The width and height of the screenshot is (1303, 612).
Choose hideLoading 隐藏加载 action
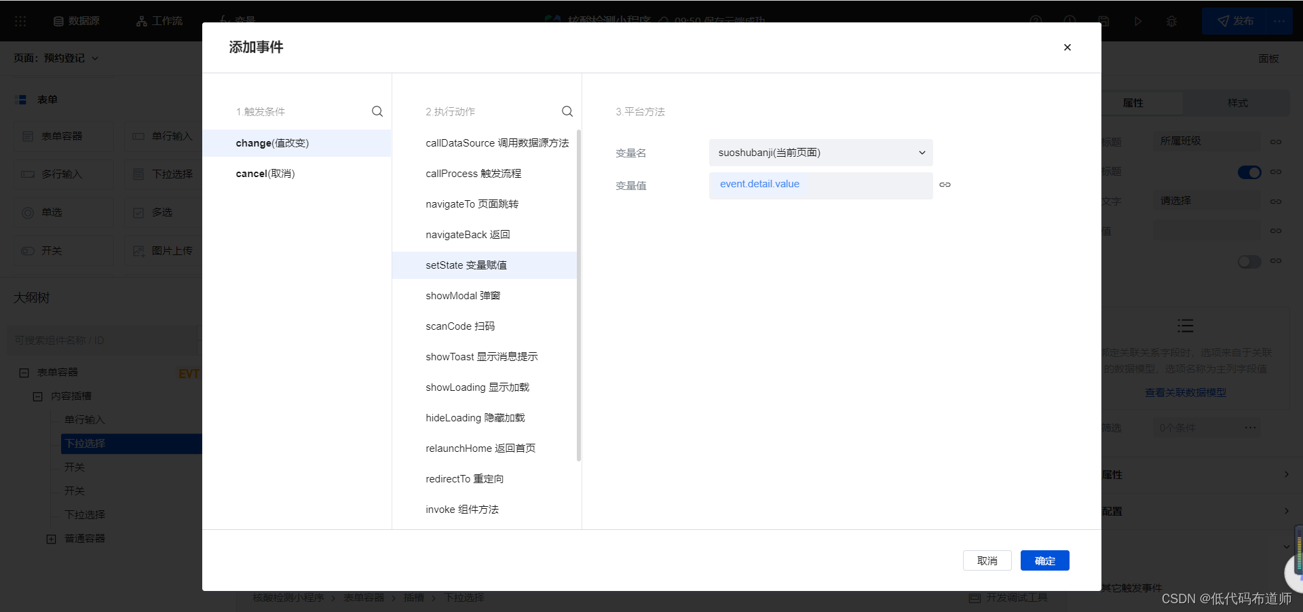coord(485,418)
